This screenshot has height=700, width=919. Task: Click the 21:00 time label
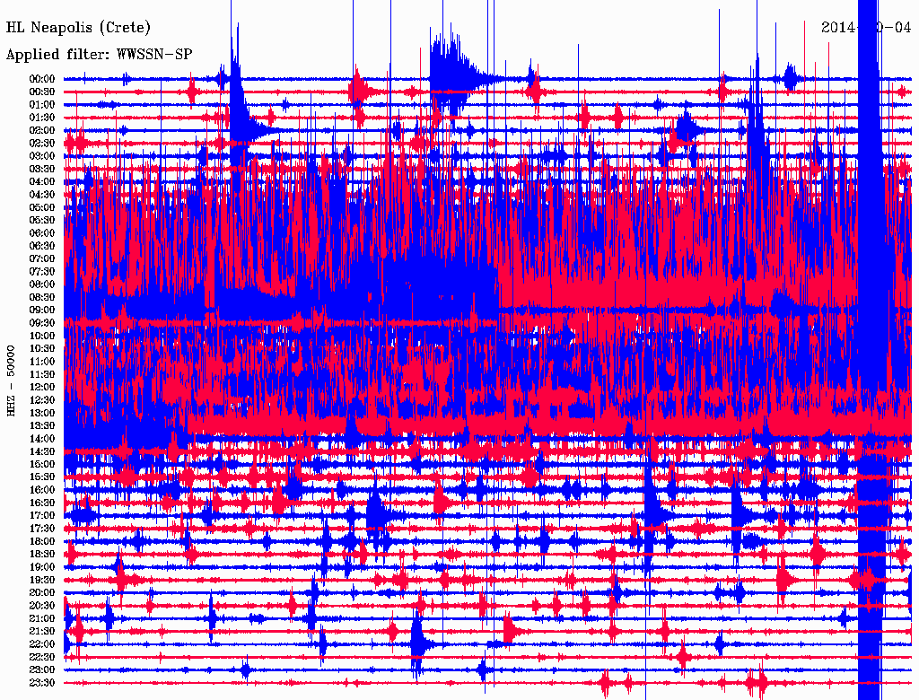tap(42, 619)
